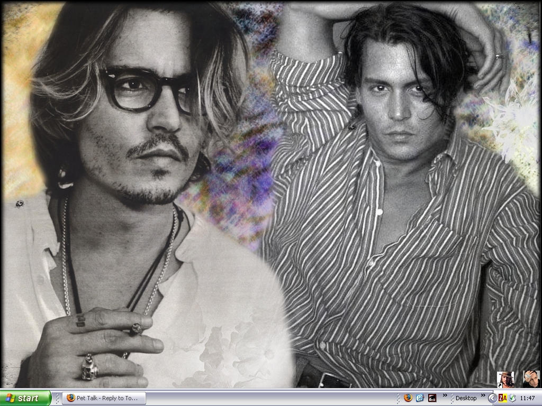Open the desktop shortcut with hat photo
Viewport: 542px width, 406px height.
(x=505, y=380)
